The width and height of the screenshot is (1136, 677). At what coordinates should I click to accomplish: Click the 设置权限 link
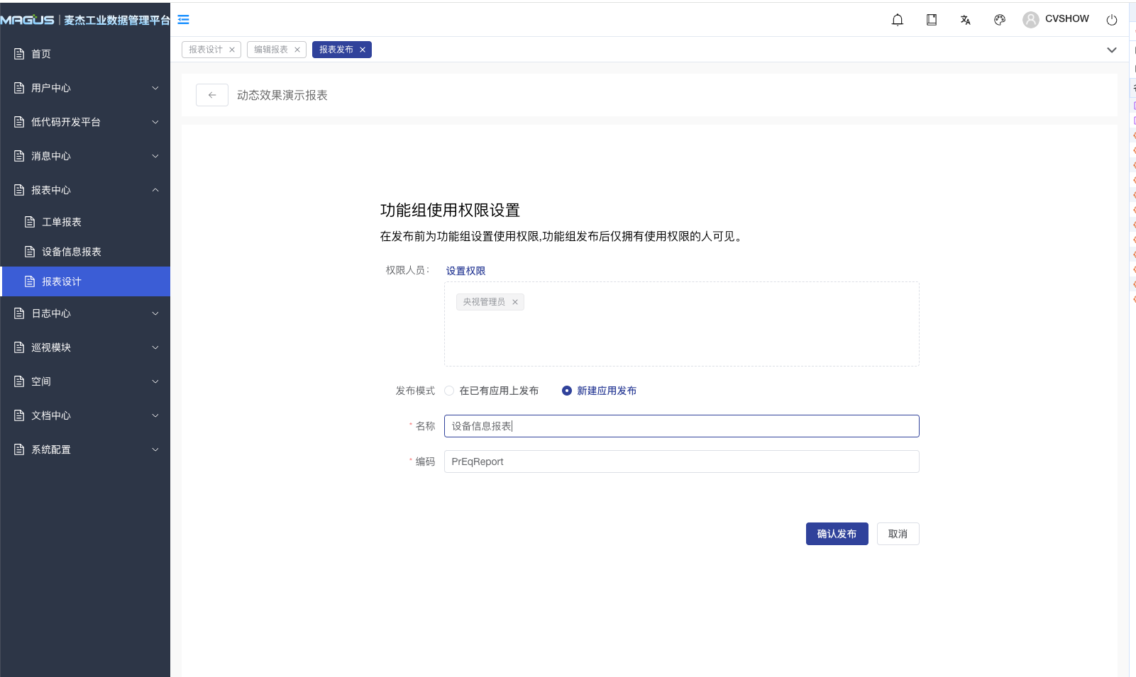point(466,271)
